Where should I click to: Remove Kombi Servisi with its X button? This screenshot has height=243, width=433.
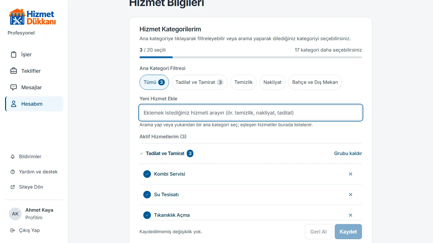351,174
